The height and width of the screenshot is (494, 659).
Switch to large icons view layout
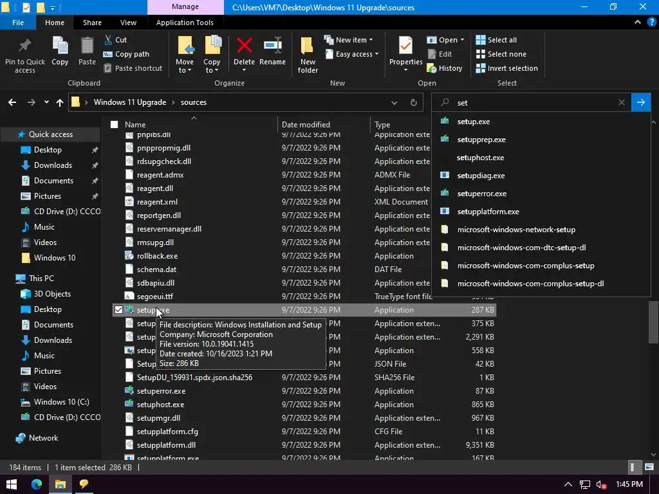tap(649, 467)
